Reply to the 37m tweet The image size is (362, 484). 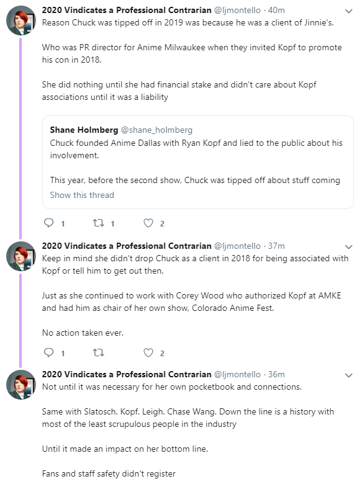click(49, 352)
